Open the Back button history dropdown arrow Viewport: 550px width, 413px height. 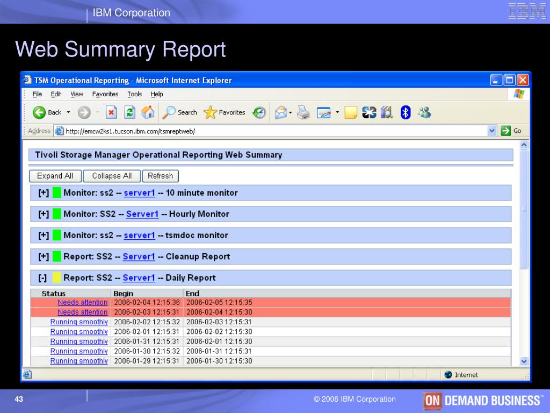(68, 112)
